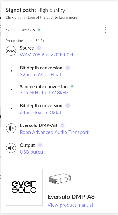The width and height of the screenshot is (118, 215).
Task: Select 705.6kHz to 352.8kHz conversion stage
Action: pos(44,93)
